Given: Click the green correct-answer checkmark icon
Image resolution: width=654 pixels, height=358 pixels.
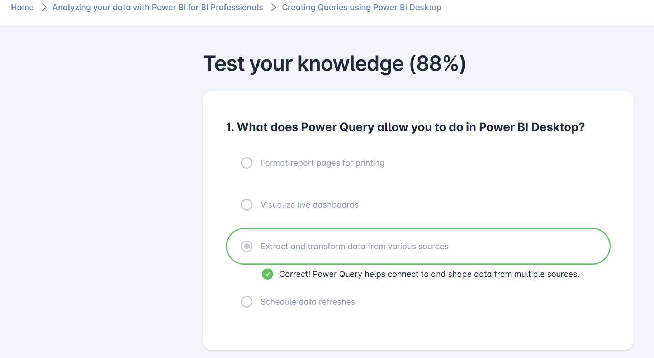Looking at the screenshot, I should (267, 274).
